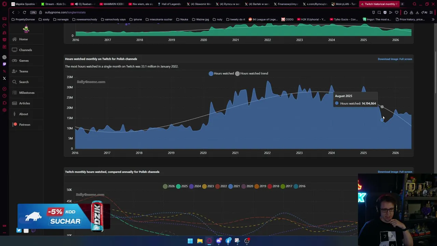
Task: Click the Teams people icon
Action: [14, 71]
